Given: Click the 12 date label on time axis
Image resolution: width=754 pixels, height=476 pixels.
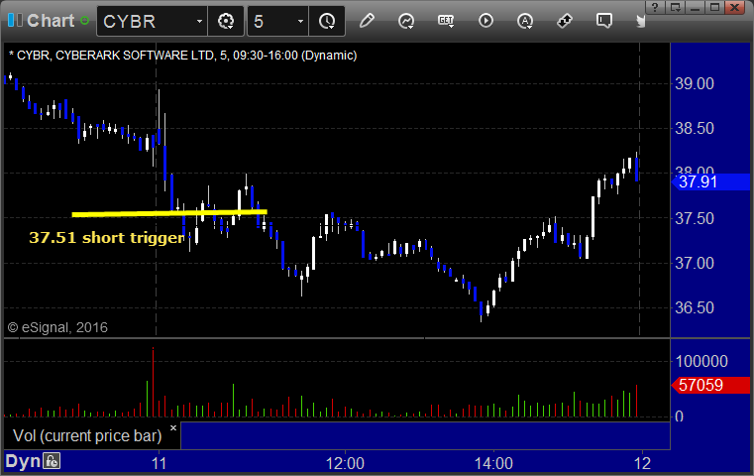Looking at the screenshot, I should pos(642,463).
